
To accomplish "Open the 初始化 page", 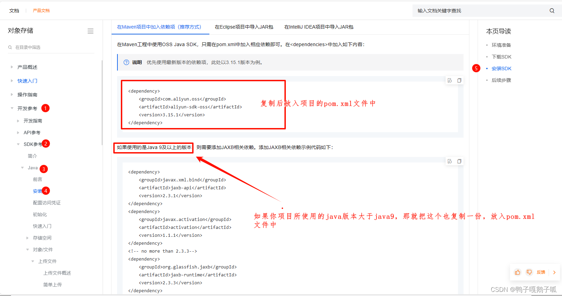I will point(40,214).
